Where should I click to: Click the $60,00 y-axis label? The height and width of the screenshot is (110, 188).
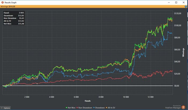177,49
